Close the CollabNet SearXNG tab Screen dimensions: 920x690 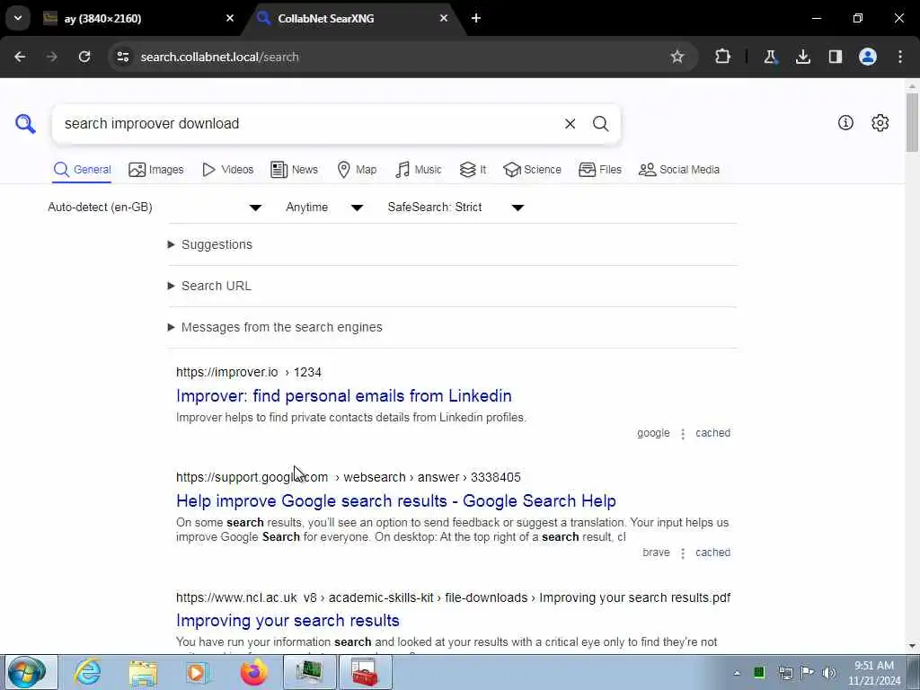click(x=444, y=18)
